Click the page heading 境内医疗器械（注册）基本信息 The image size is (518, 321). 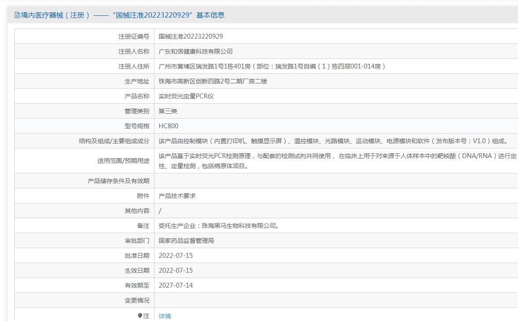click(x=122, y=15)
